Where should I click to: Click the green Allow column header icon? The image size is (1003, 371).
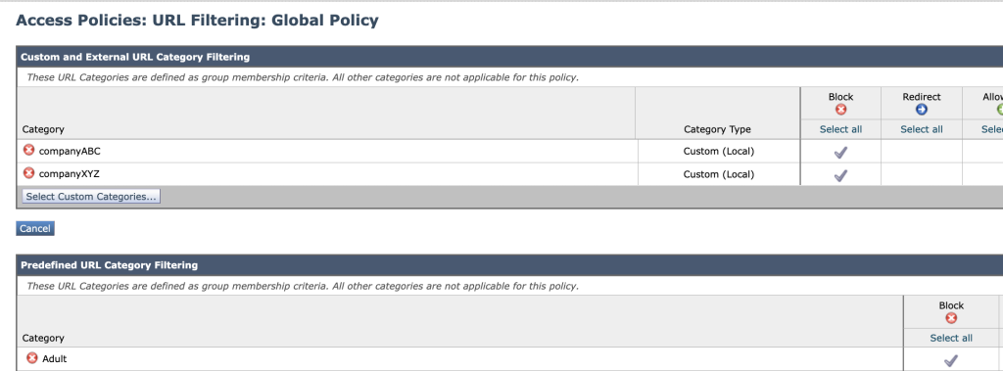tap(1000, 110)
